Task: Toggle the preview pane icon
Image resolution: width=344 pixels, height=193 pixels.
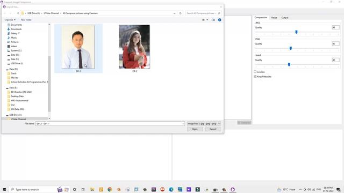Action: pyautogui.click(x=213, y=20)
